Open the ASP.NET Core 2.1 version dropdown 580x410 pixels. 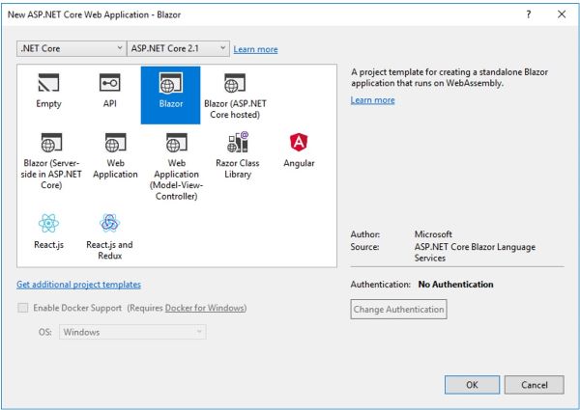178,48
